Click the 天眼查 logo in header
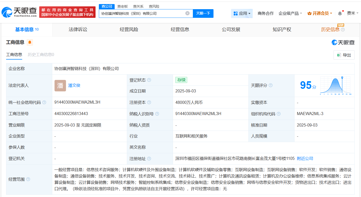Viewport: 361px width, 197px height. (x=19, y=12)
